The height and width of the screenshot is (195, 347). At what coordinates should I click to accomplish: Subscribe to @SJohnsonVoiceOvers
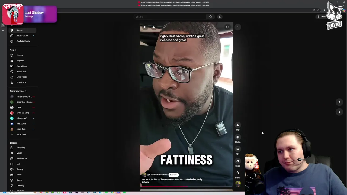point(173,175)
